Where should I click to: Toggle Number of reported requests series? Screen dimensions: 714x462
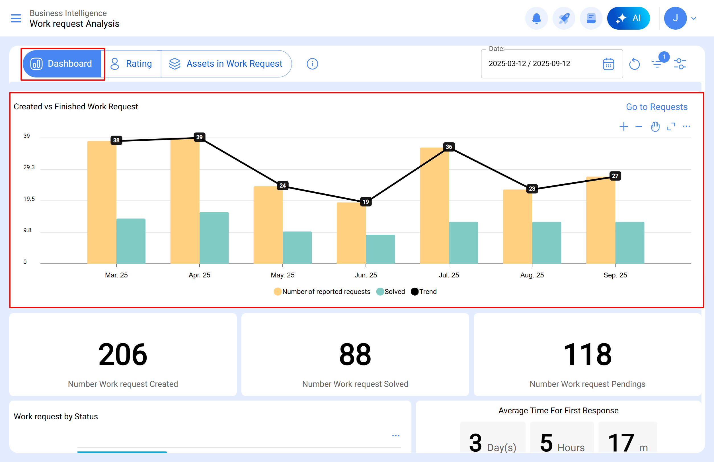click(322, 291)
